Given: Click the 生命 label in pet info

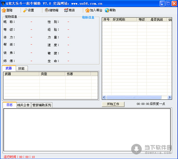Looking at the screenshot, I should [53, 61].
